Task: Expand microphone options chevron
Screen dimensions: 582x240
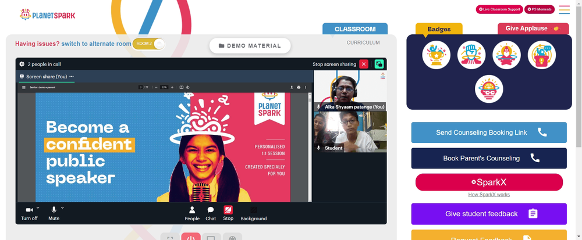Action: click(62, 208)
